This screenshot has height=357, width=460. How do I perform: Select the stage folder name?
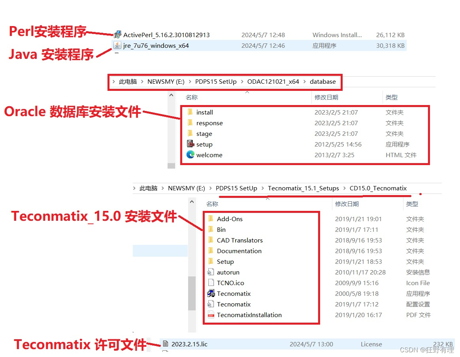coord(204,133)
